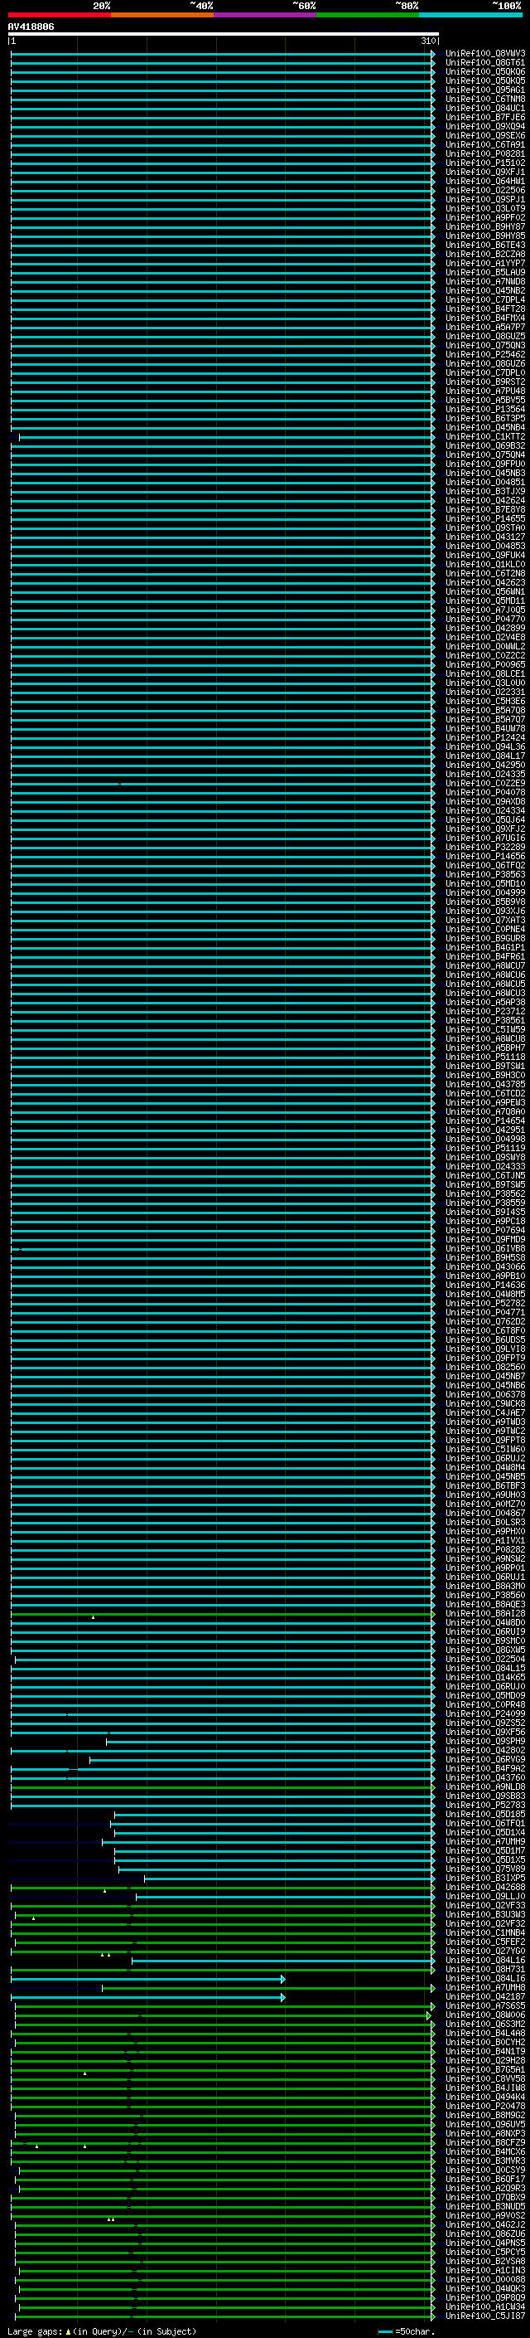Open UniRef100_B7FJE6 hit
The width and height of the screenshot is (530, 2338).
point(484,117)
